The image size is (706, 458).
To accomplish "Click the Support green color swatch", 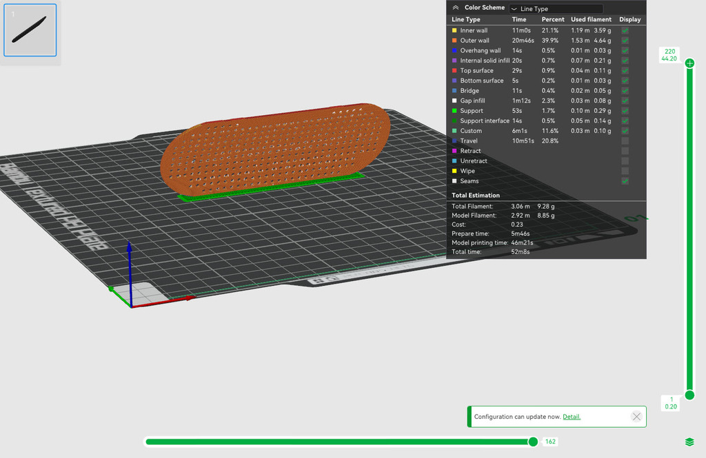I will 454,111.
